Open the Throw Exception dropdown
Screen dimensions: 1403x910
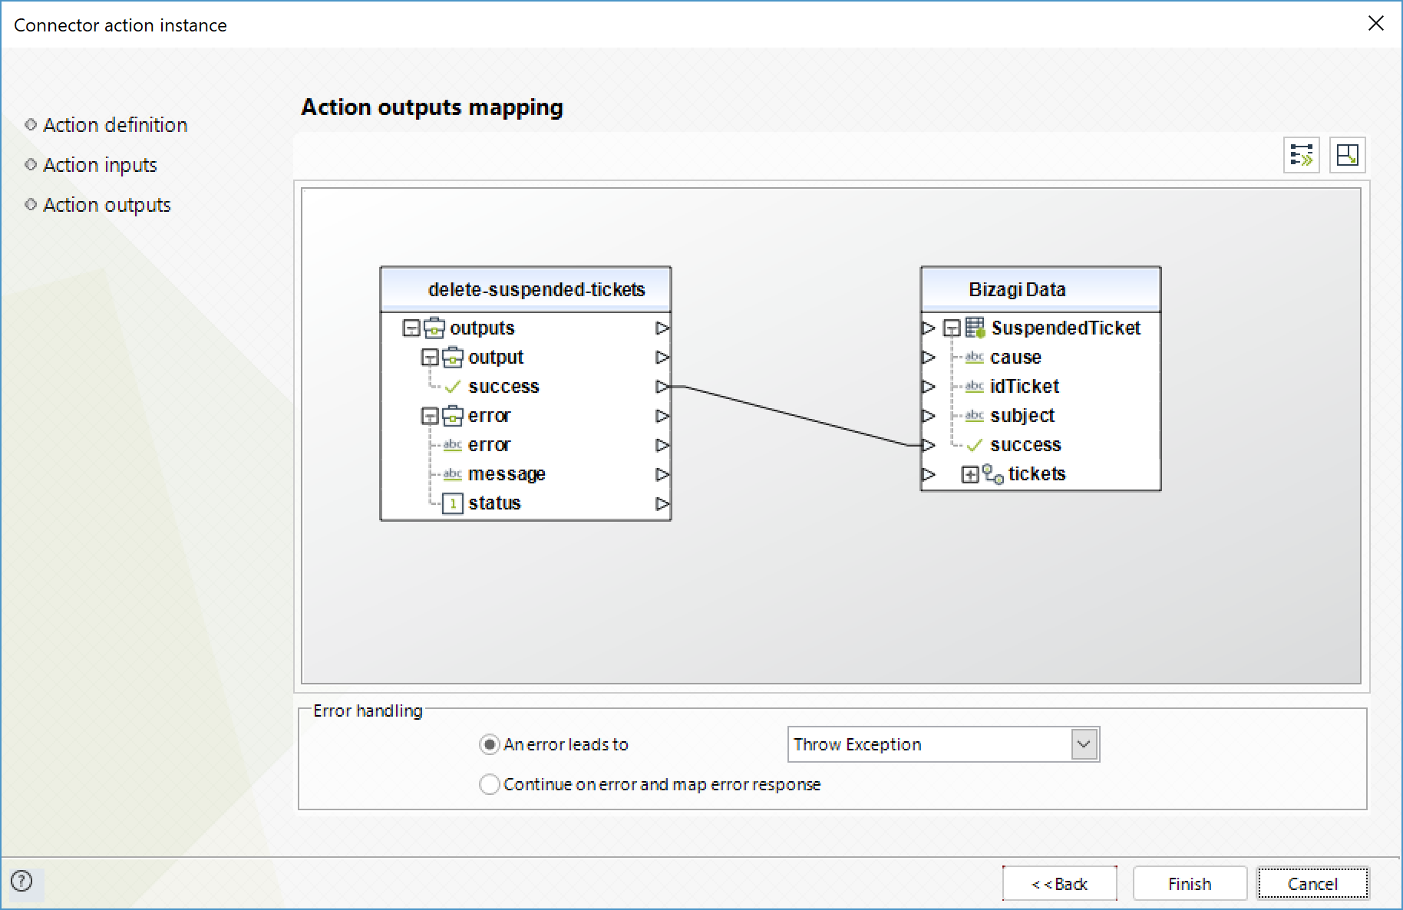tap(1084, 744)
